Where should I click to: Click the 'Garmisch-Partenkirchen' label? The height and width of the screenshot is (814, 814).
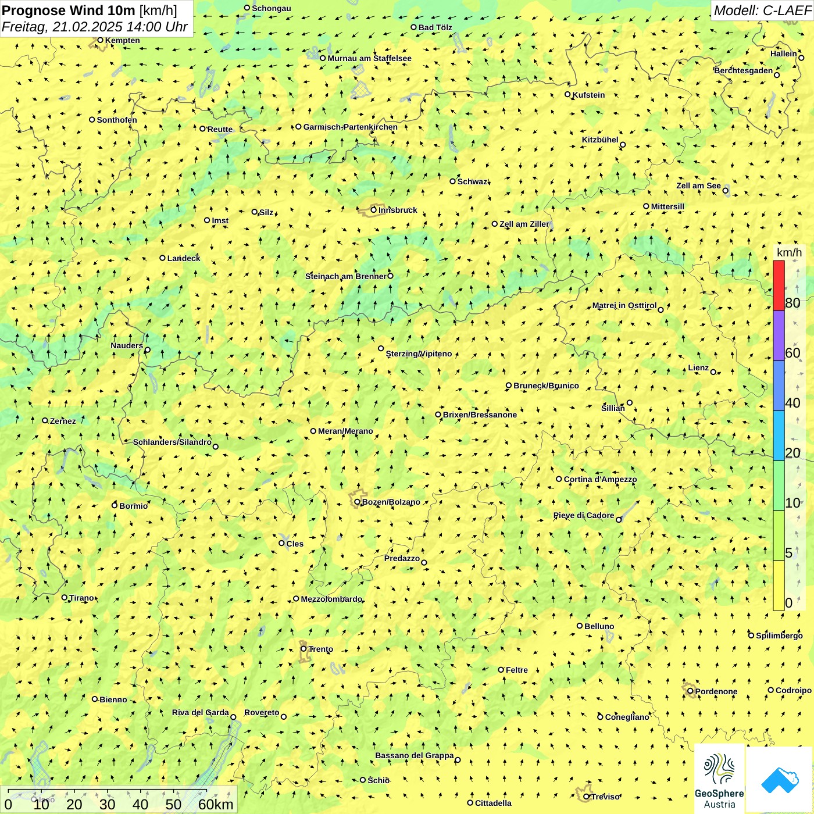click(351, 127)
